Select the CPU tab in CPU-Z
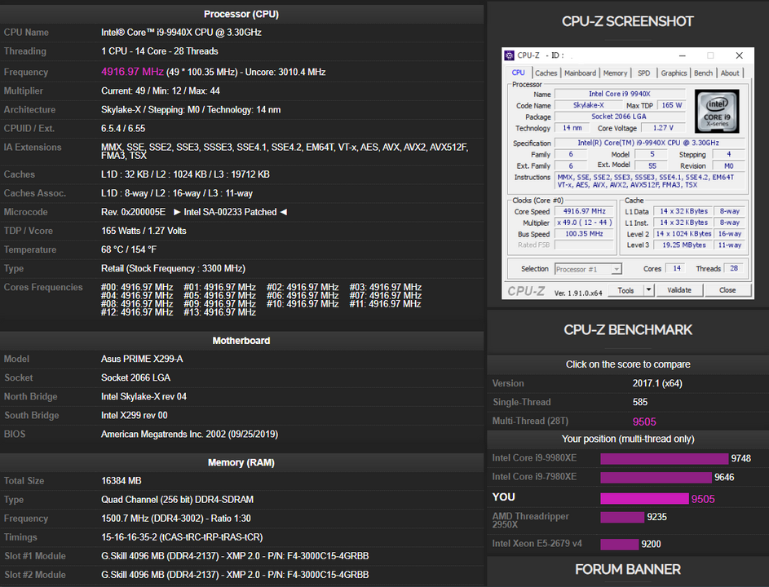The width and height of the screenshot is (769, 587). click(x=519, y=73)
